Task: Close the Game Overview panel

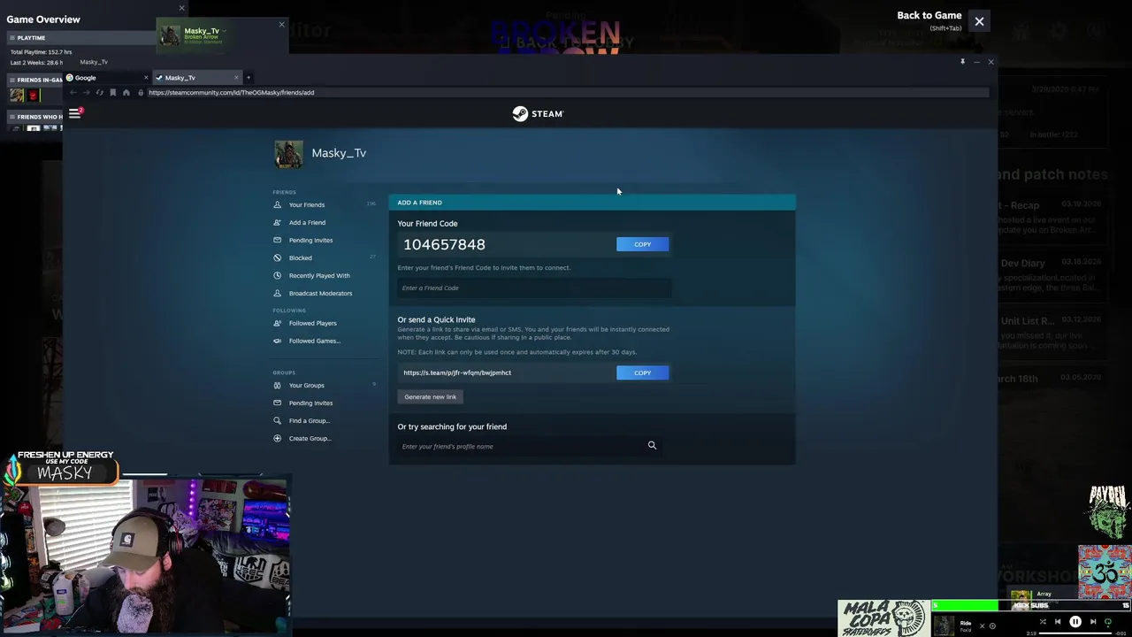Action: 181,8
